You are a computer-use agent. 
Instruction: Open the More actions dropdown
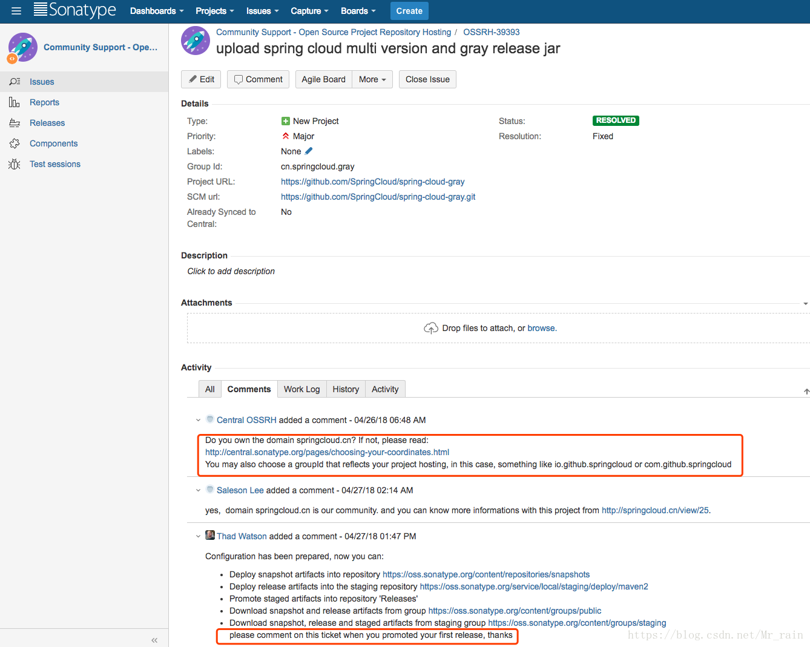[372, 79]
